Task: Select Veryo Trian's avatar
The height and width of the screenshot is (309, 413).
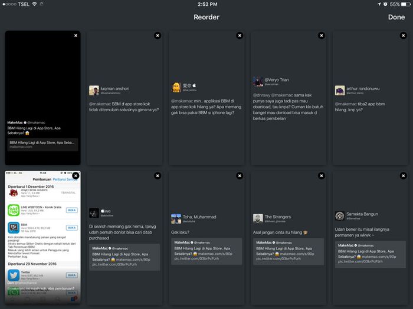Action: point(258,81)
